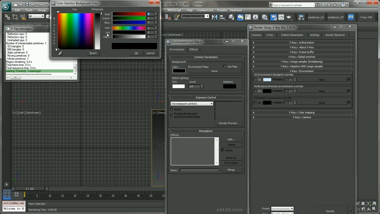
Task: Click the Edit Named Selection Sets icon
Action: point(176,17)
